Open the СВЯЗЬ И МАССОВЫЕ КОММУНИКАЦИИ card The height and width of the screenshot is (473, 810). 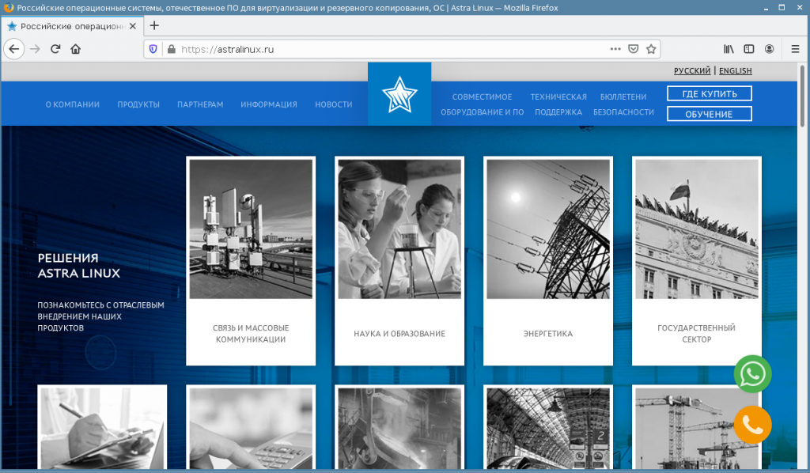251,261
